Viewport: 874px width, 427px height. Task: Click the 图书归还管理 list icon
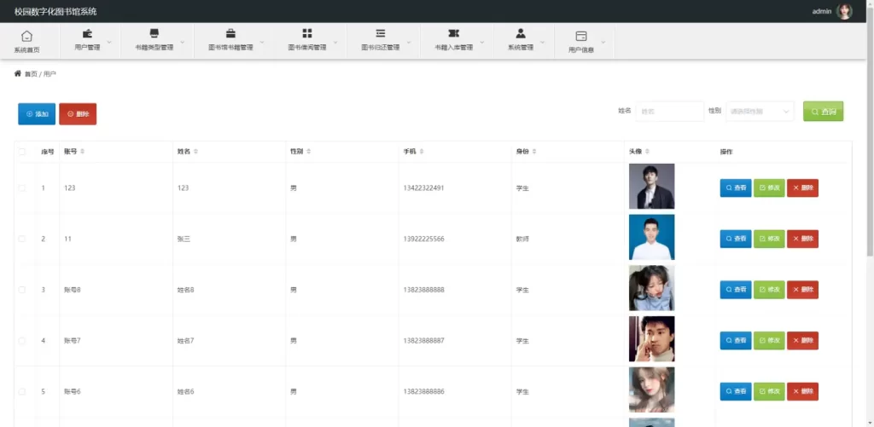380,33
